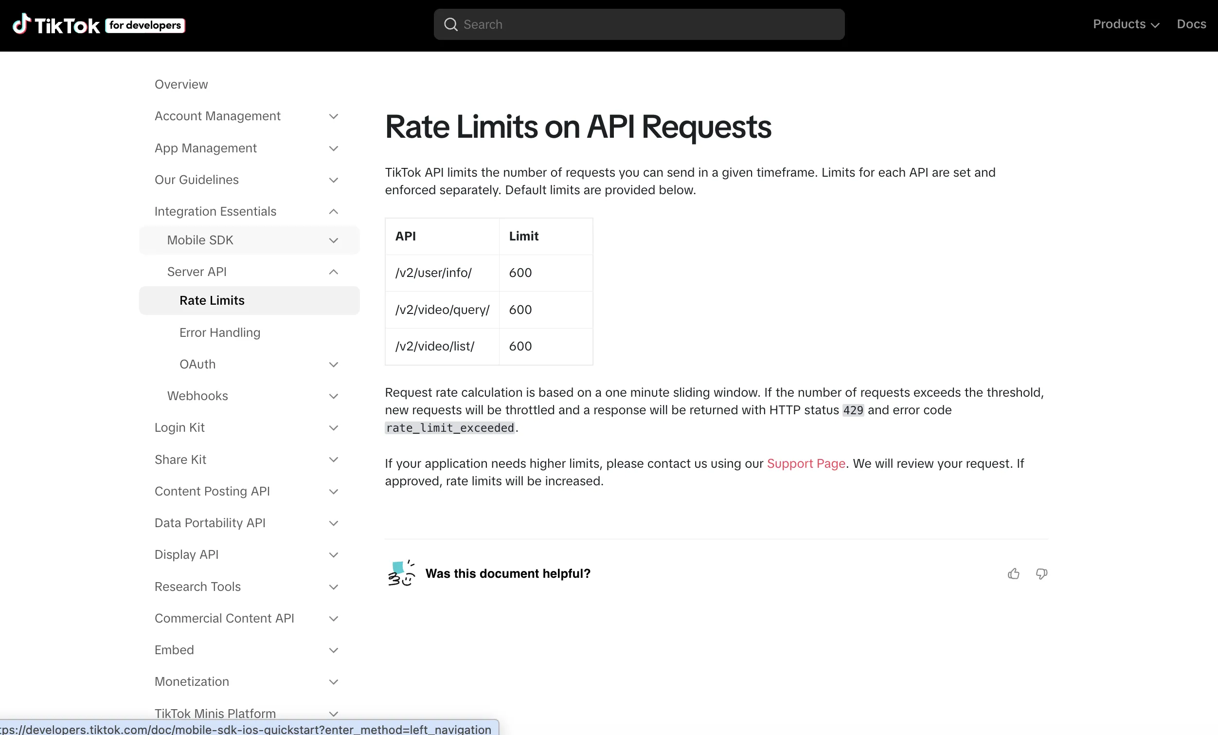Select the Research Tools sidebar label
Viewport: 1218px width, 735px height.
pyautogui.click(x=197, y=587)
